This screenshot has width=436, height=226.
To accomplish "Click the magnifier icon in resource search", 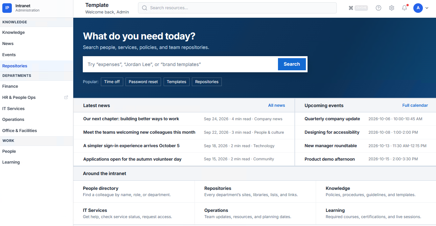I will tap(145, 8).
